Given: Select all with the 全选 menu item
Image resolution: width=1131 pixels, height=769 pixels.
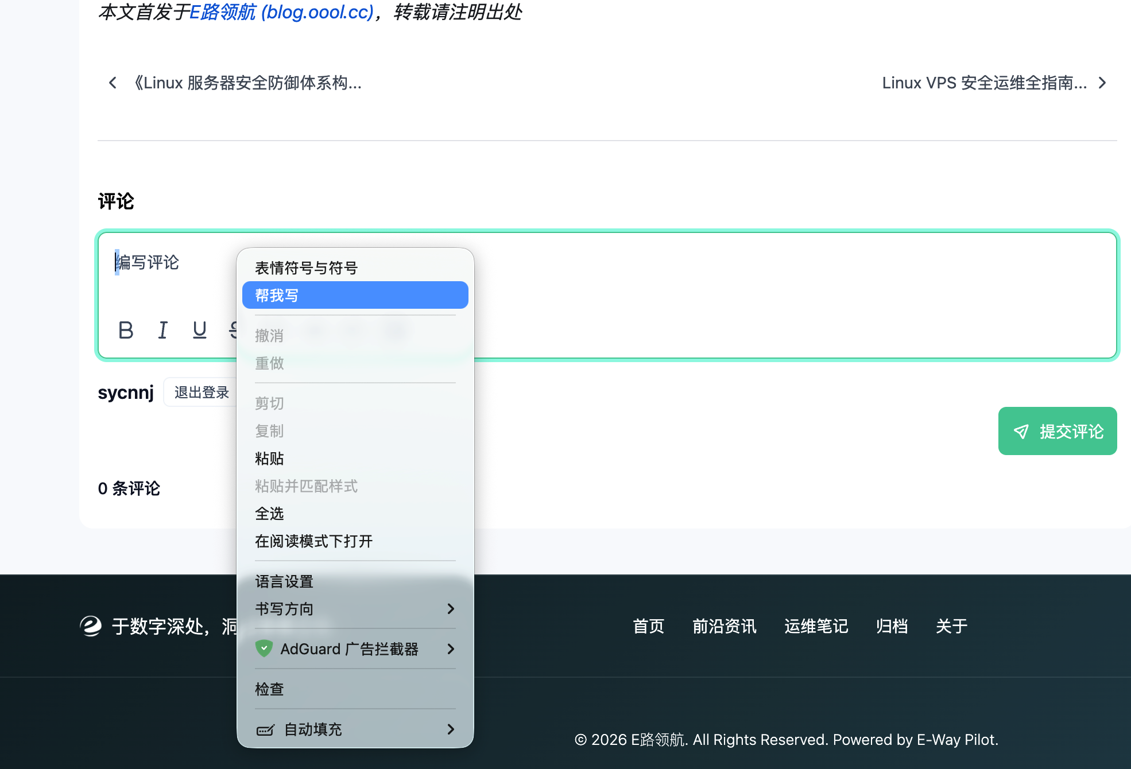Looking at the screenshot, I should click(269, 514).
